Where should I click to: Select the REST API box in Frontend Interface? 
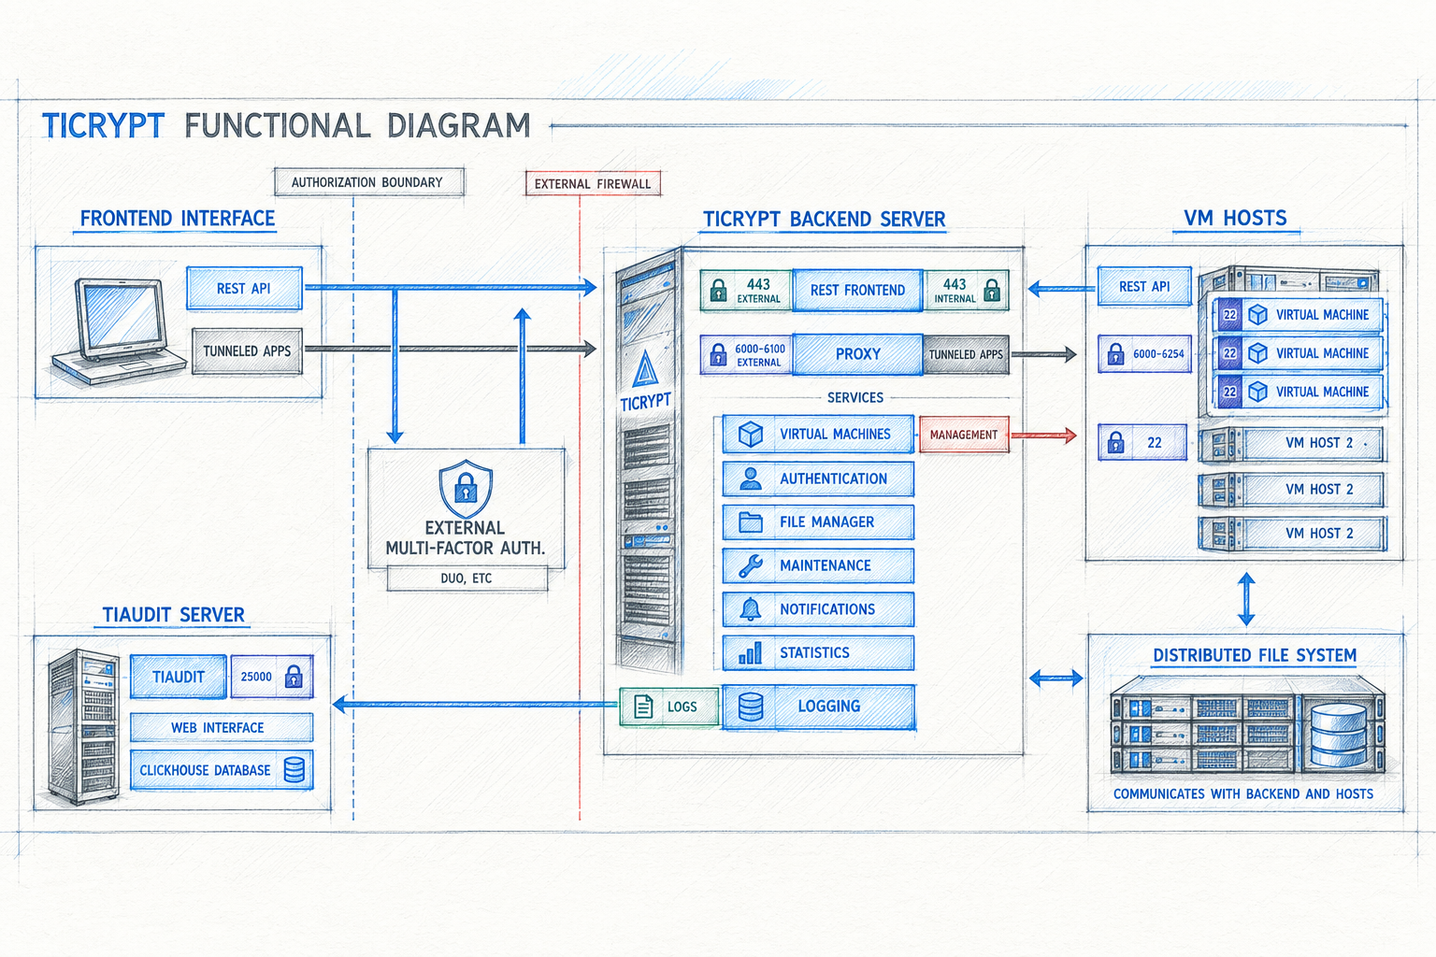pyautogui.click(x=244, y=289)
